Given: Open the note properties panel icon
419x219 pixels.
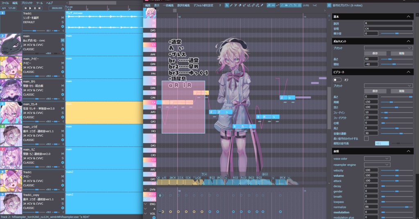Looking at the screenshot, I should pos(329,5).
